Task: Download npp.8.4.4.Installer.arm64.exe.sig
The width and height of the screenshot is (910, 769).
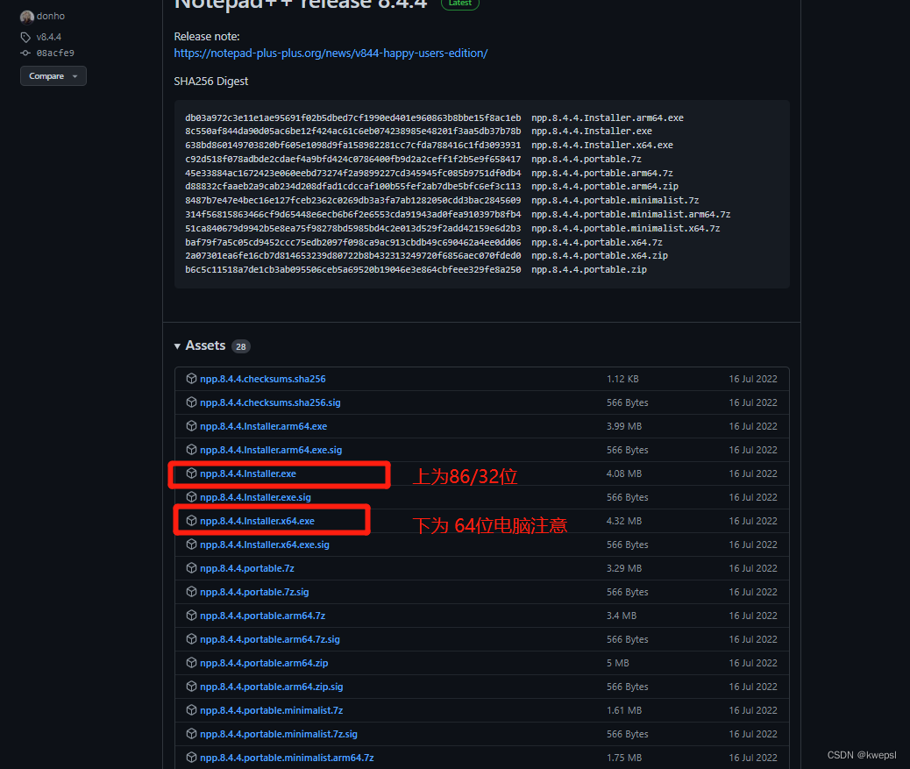Action: [271, 450]
